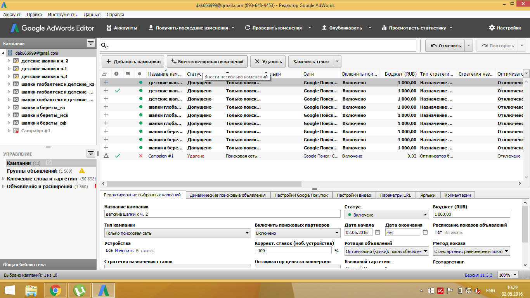Switch the ENG input language indicator
530x298 pixels.
tap(490, 291)
